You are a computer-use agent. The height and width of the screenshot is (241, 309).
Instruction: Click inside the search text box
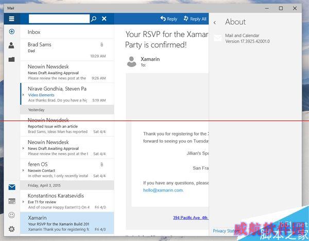tap(59, 19)
